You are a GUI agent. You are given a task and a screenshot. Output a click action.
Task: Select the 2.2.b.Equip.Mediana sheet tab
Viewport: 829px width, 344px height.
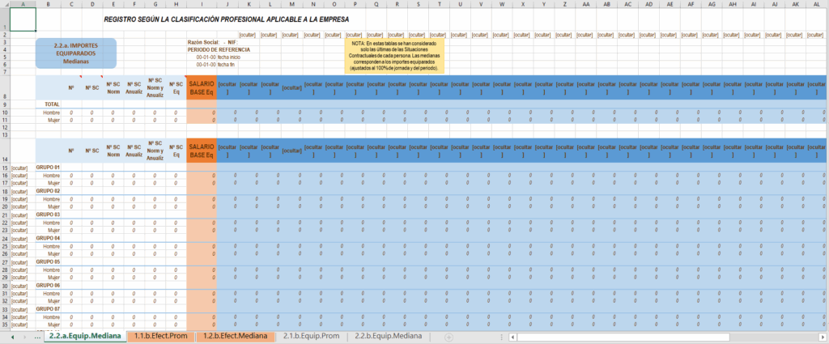[x=388, y=336]
